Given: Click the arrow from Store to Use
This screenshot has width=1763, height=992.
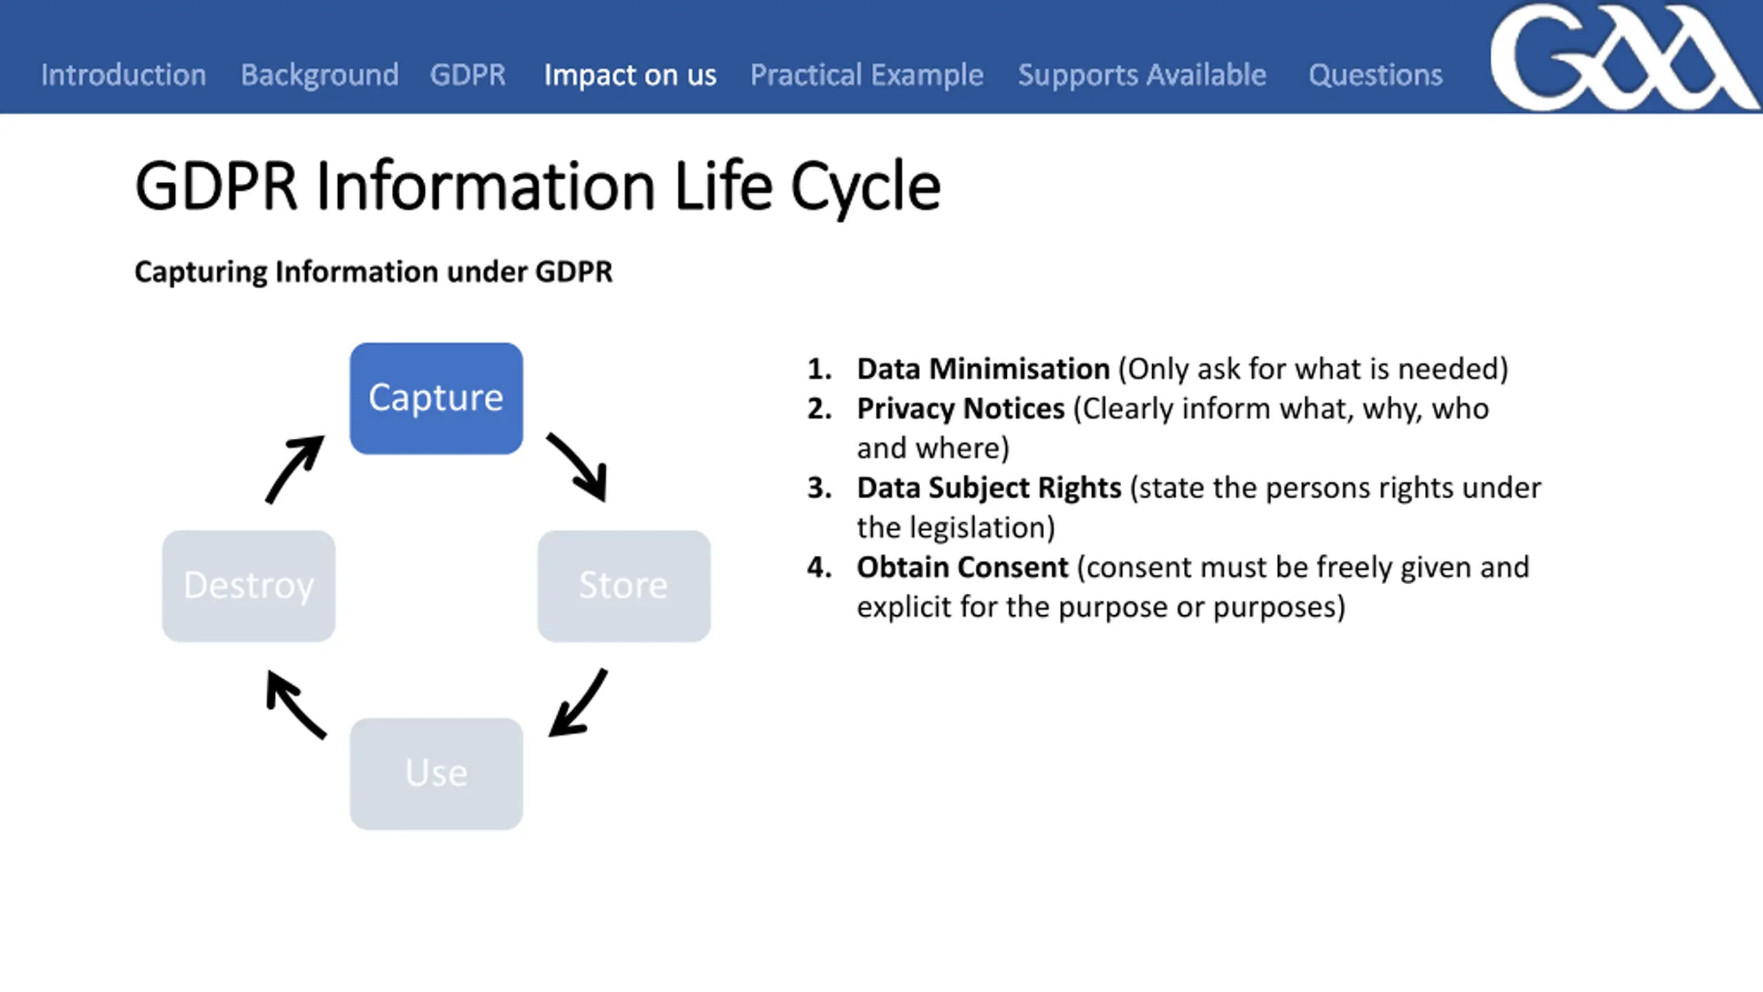Looking at the screenshot, I should 578,702.
